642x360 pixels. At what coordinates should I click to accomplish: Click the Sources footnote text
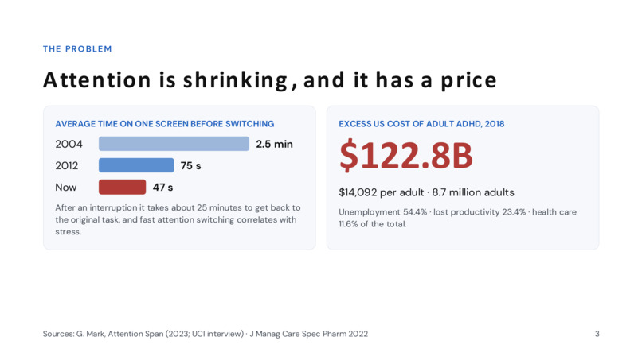(206, 334)
